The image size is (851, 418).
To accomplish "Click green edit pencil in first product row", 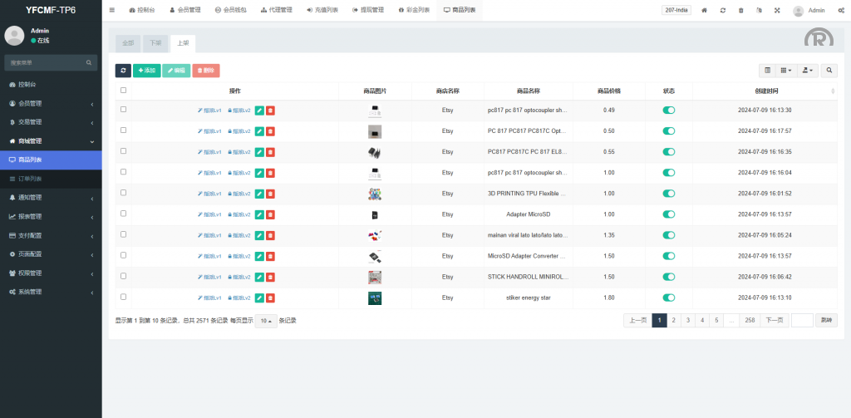I will (259, 110).
